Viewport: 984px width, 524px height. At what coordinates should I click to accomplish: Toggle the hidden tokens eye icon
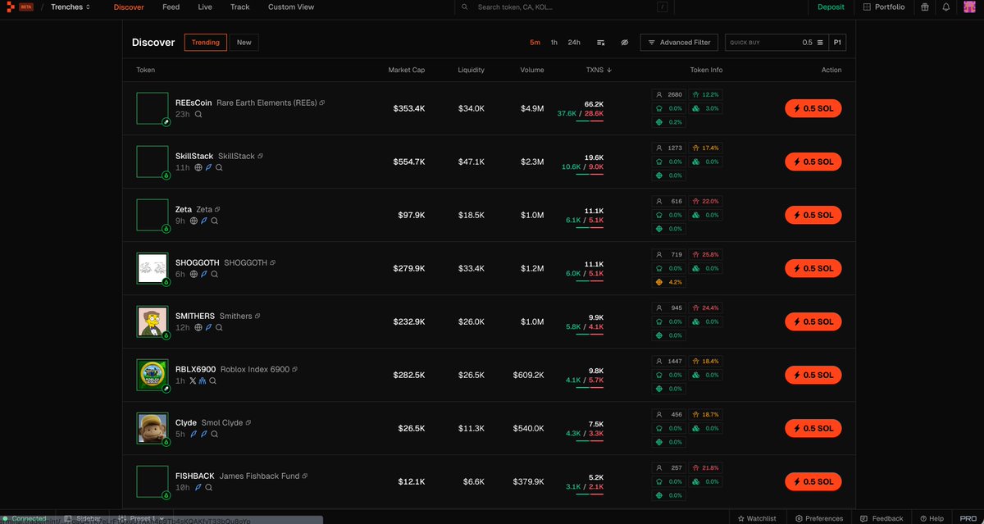click(x=624, y=43)
